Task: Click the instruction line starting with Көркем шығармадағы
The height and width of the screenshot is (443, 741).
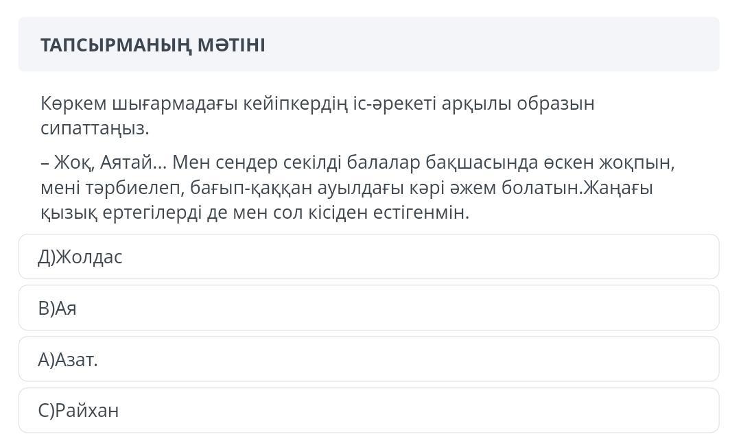Action: click(318, 104)
